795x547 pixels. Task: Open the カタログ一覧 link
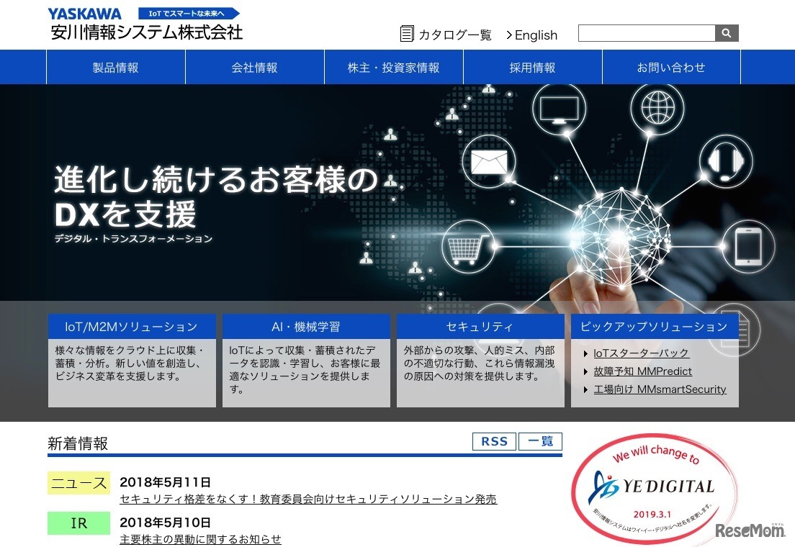point(455,35)
